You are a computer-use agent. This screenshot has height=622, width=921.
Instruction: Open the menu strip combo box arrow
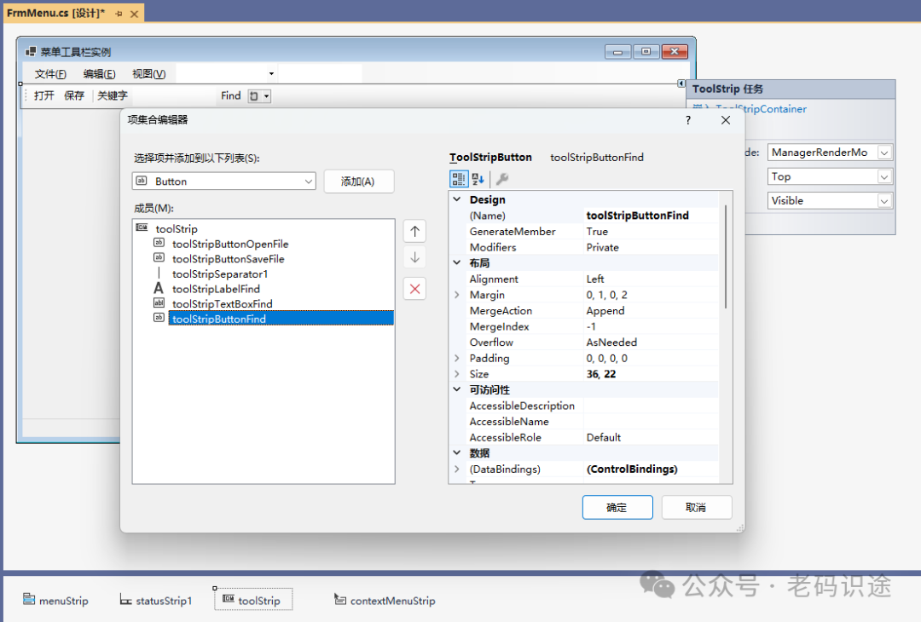pos(271,74)
